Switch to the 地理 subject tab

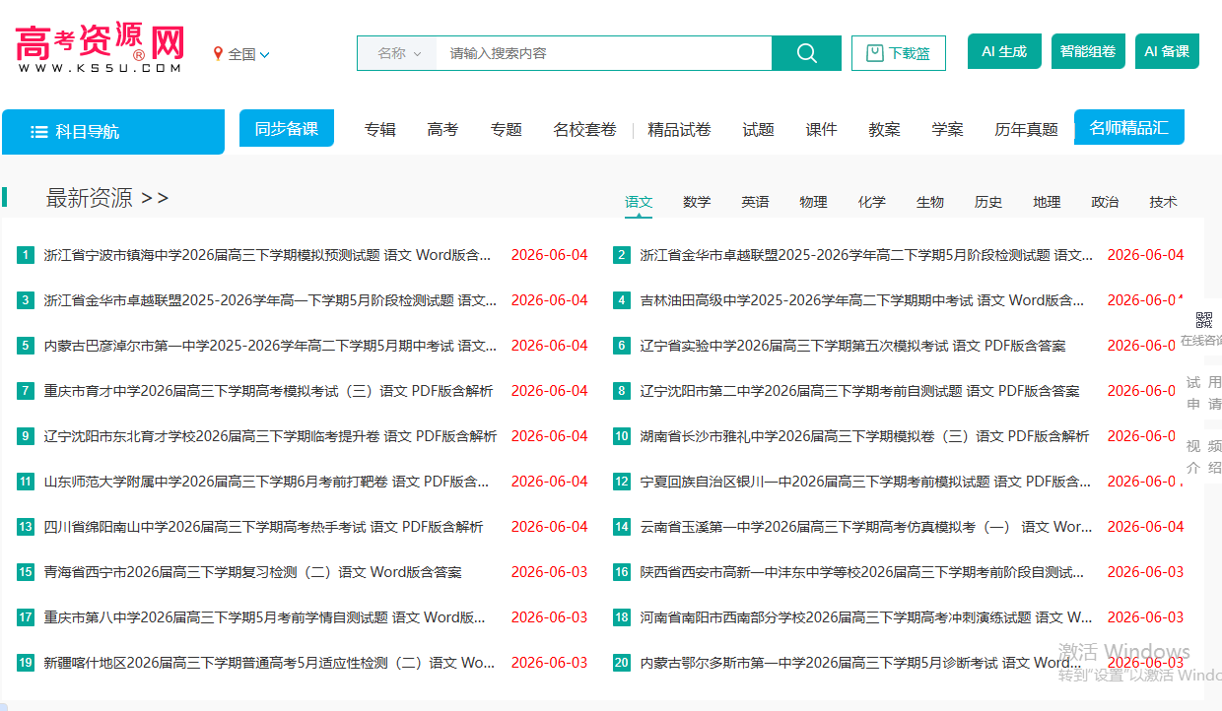1047,202
